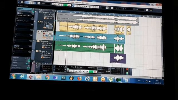Go to project start on bottom transport
The height and width of the screenshot is (100, 178).
pyautogui.click(x=68, y=71)
